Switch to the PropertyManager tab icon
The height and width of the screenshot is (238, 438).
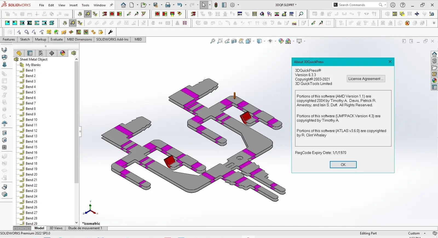[30, 53]
